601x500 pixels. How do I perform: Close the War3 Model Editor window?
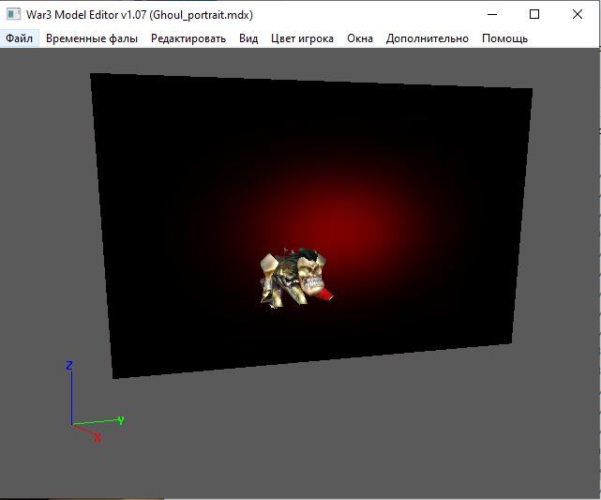578,15
